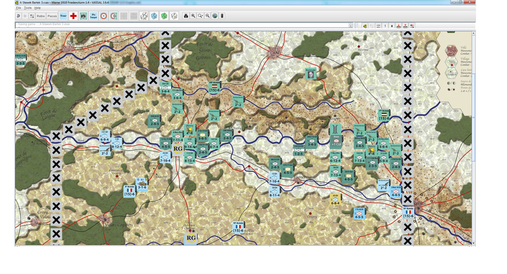
Task: Open the File menu
Action: (x=18, y=8)
